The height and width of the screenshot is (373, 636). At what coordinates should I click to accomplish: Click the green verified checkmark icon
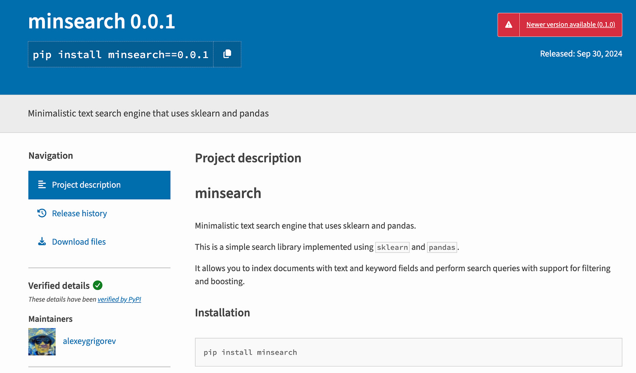[98, 285]
